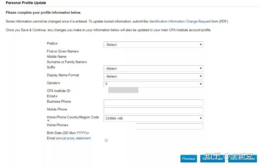Click the Personal Profile Update heading

pos(26,3)
